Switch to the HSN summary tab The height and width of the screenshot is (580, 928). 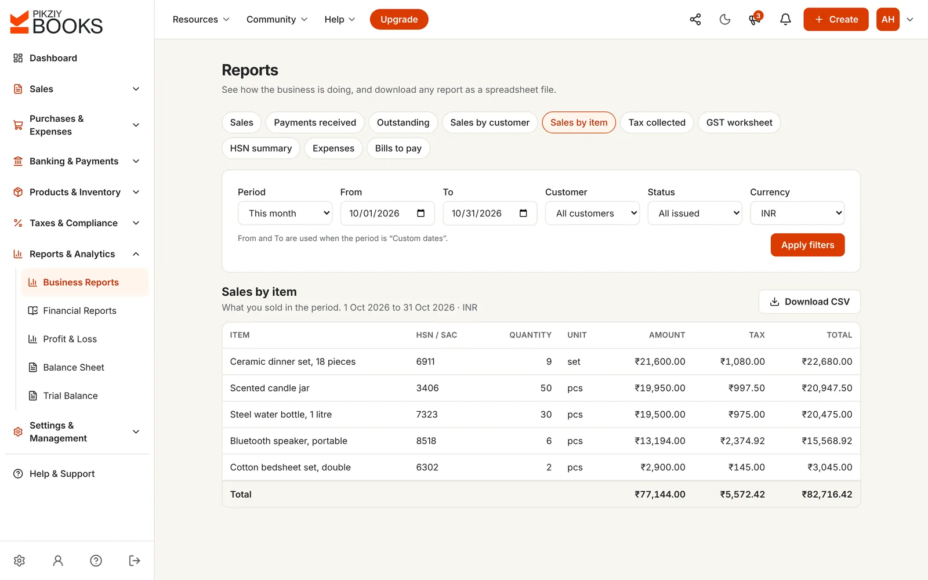(261, 148)
